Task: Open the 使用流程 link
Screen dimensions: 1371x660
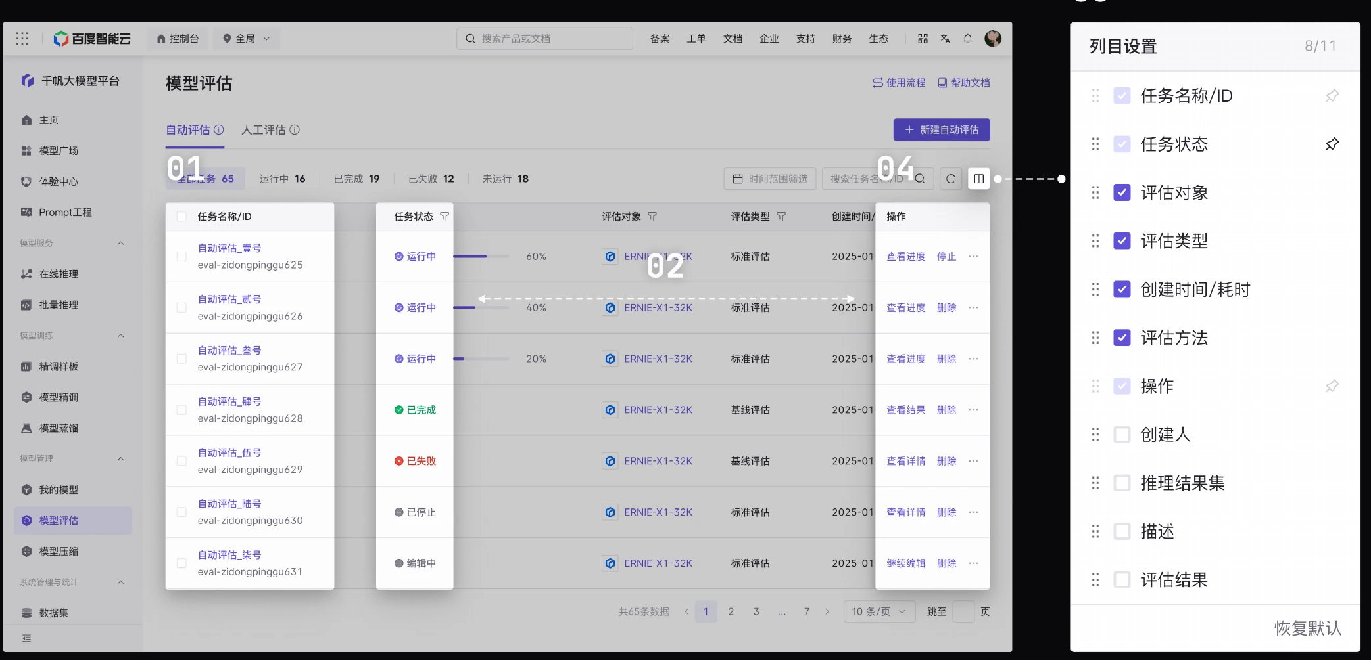Action: coord(899,83)
